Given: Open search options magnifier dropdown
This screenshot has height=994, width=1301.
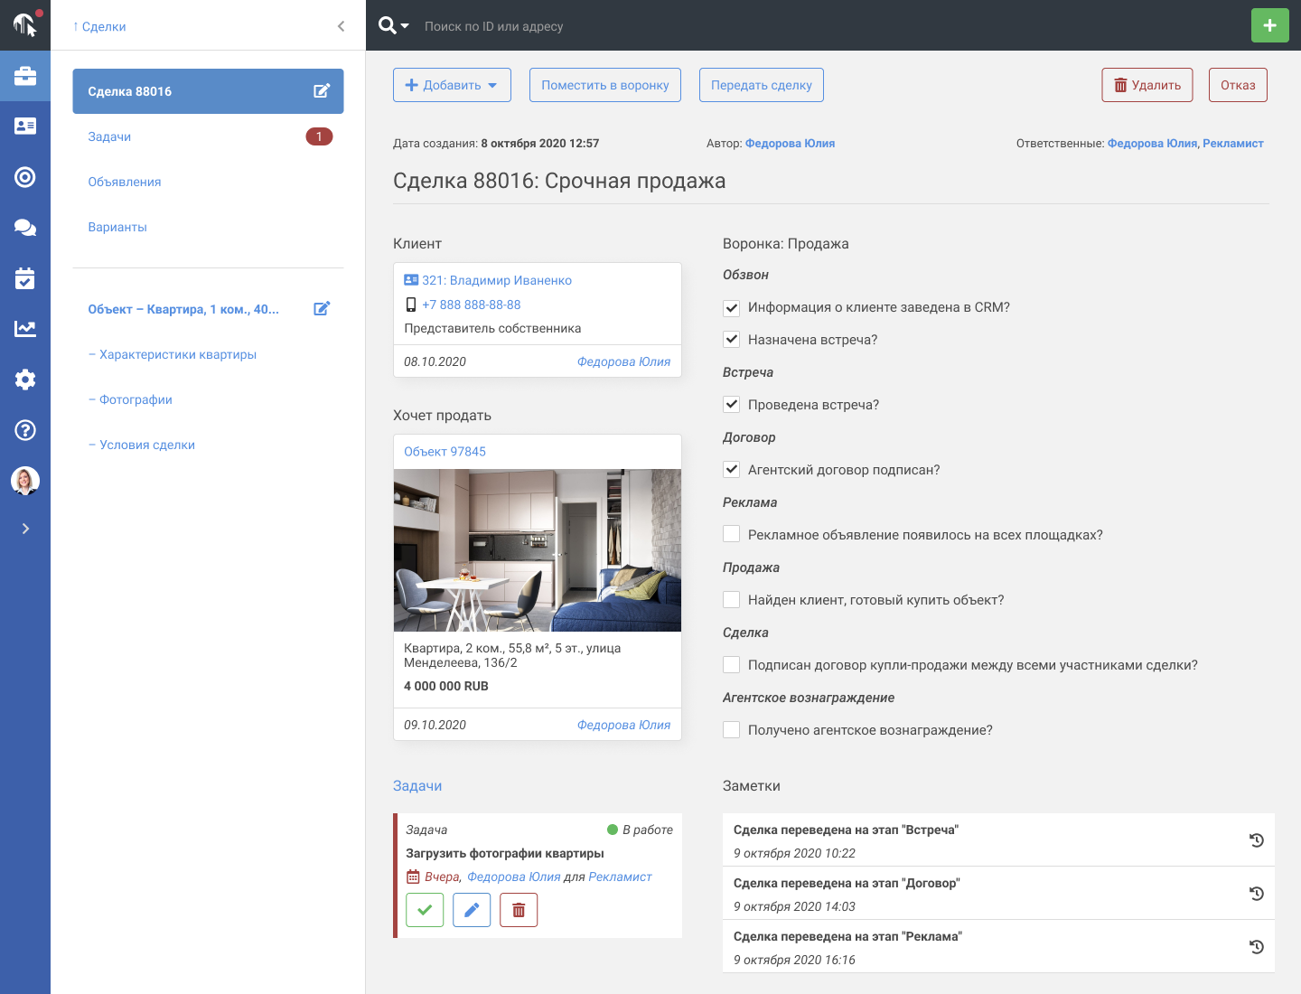Looking at the screenshot, I should (393, 25).
